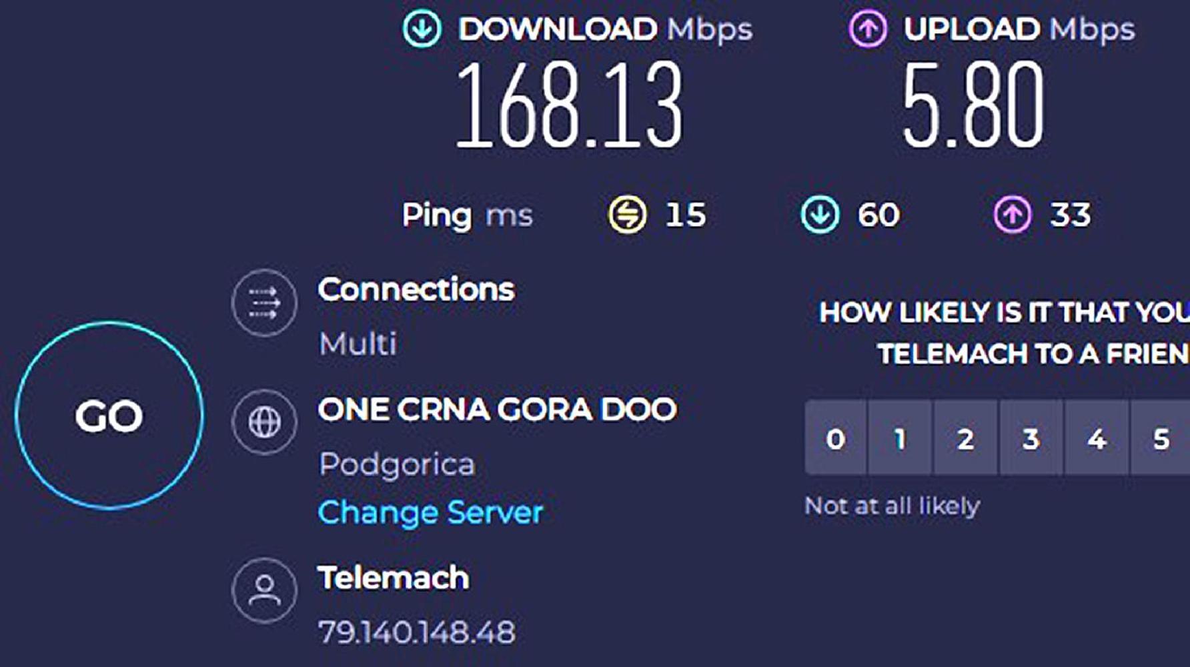This screenshot has width=1190, height=667.
Task: Pick rating 5 on likelihood scale
Action: (1161, 438)
